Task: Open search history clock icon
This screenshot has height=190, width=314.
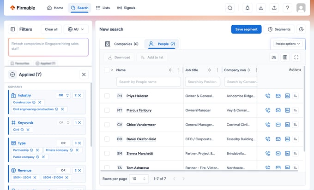Action: [x=301, y=29]
